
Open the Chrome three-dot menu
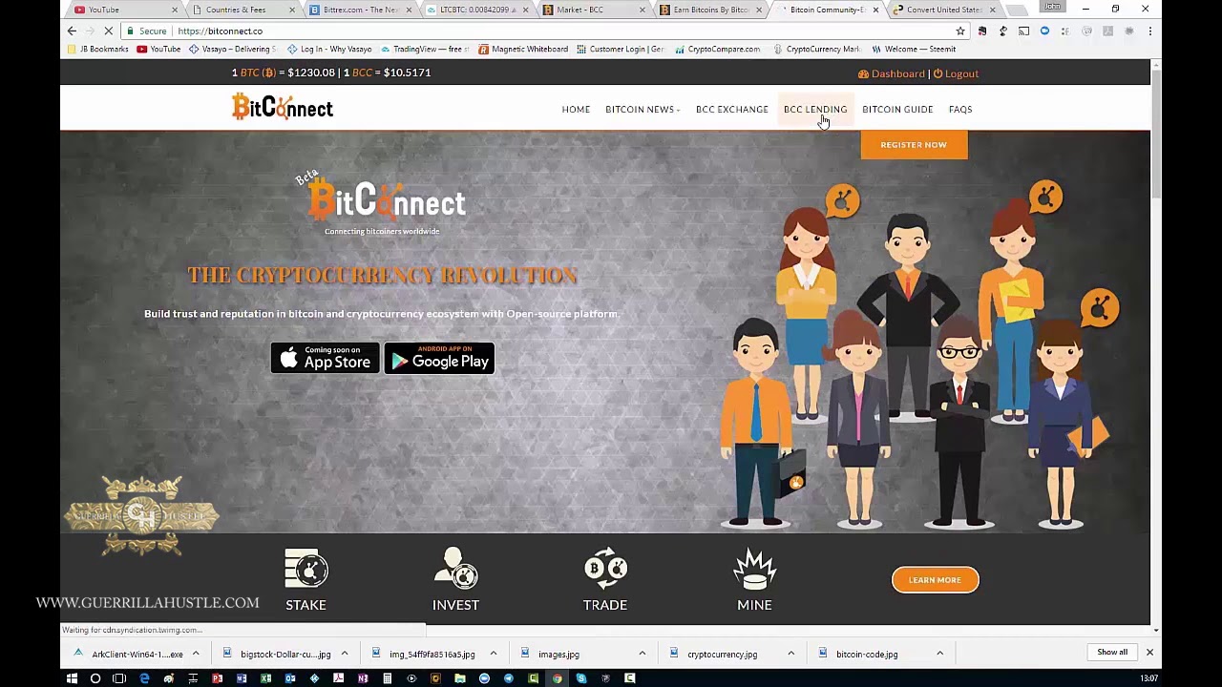point(1150,31)
